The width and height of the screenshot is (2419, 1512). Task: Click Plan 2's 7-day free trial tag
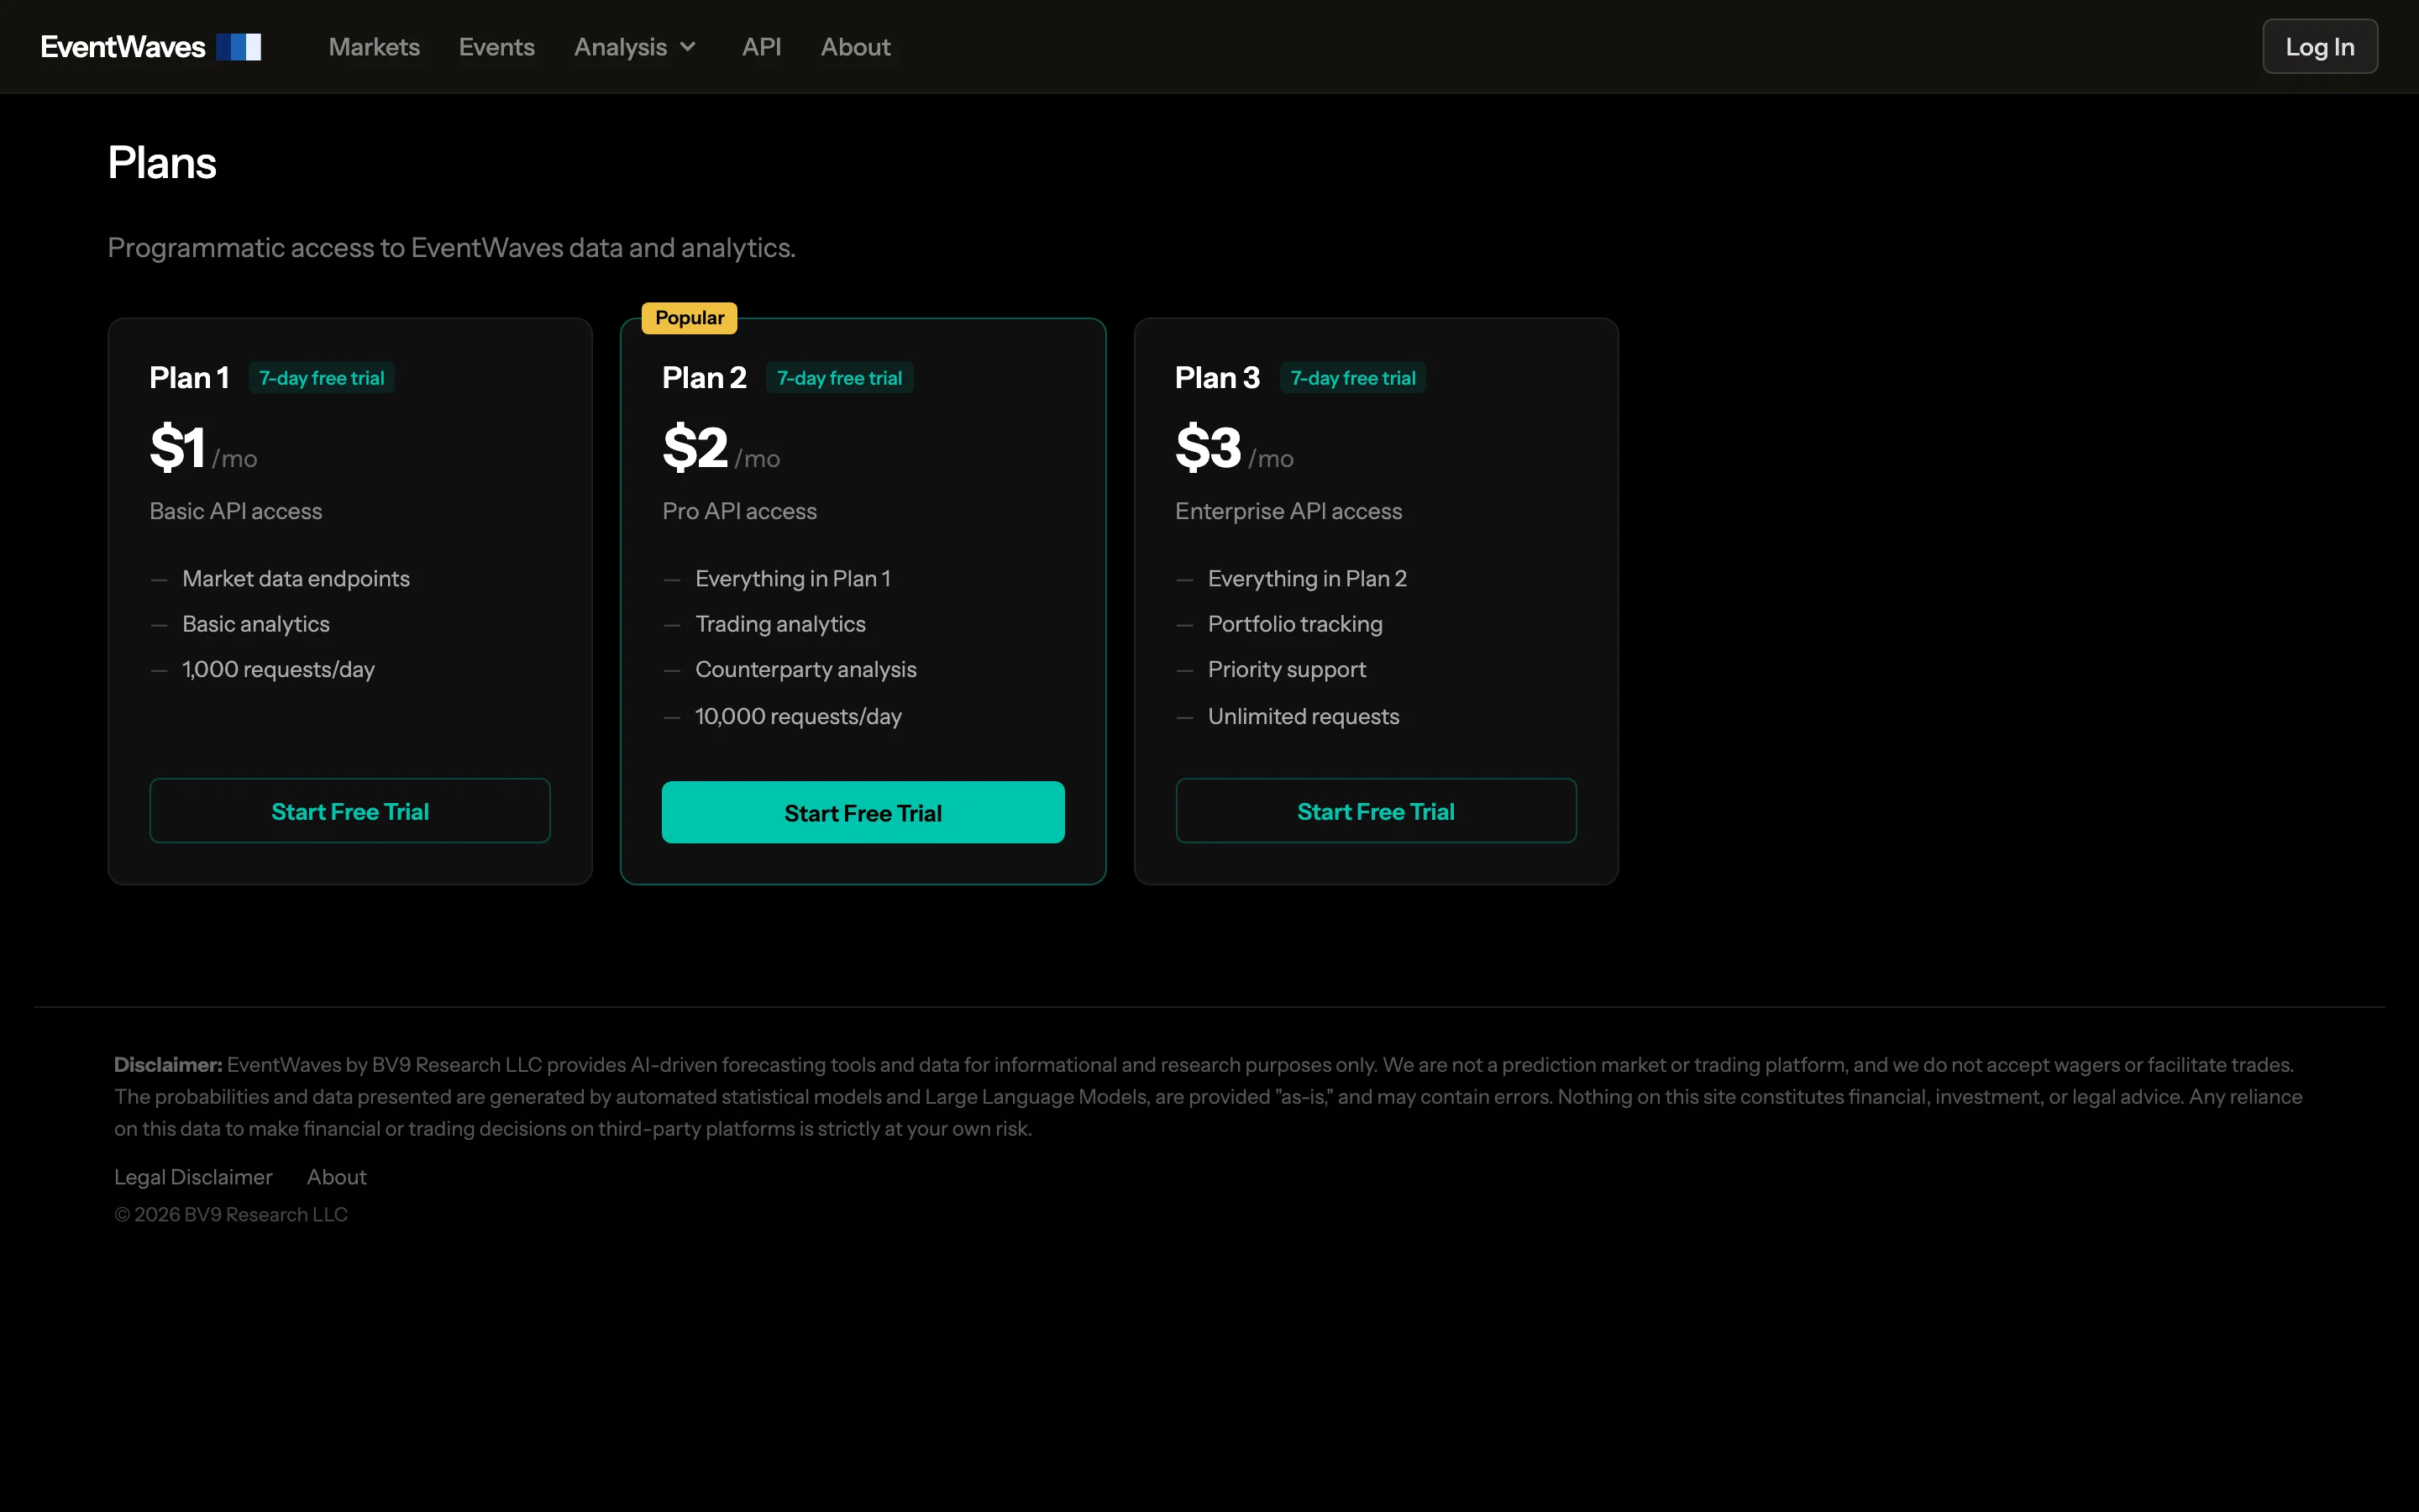click(840, 378)
